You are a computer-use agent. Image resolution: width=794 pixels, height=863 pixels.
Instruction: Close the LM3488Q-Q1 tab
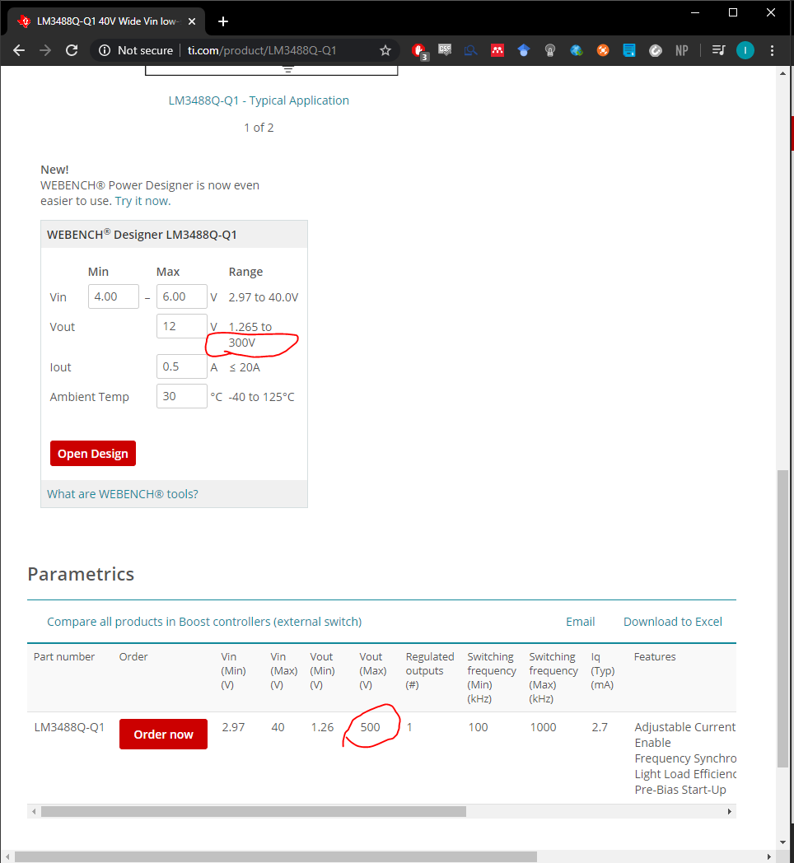(x=192, y=21)
